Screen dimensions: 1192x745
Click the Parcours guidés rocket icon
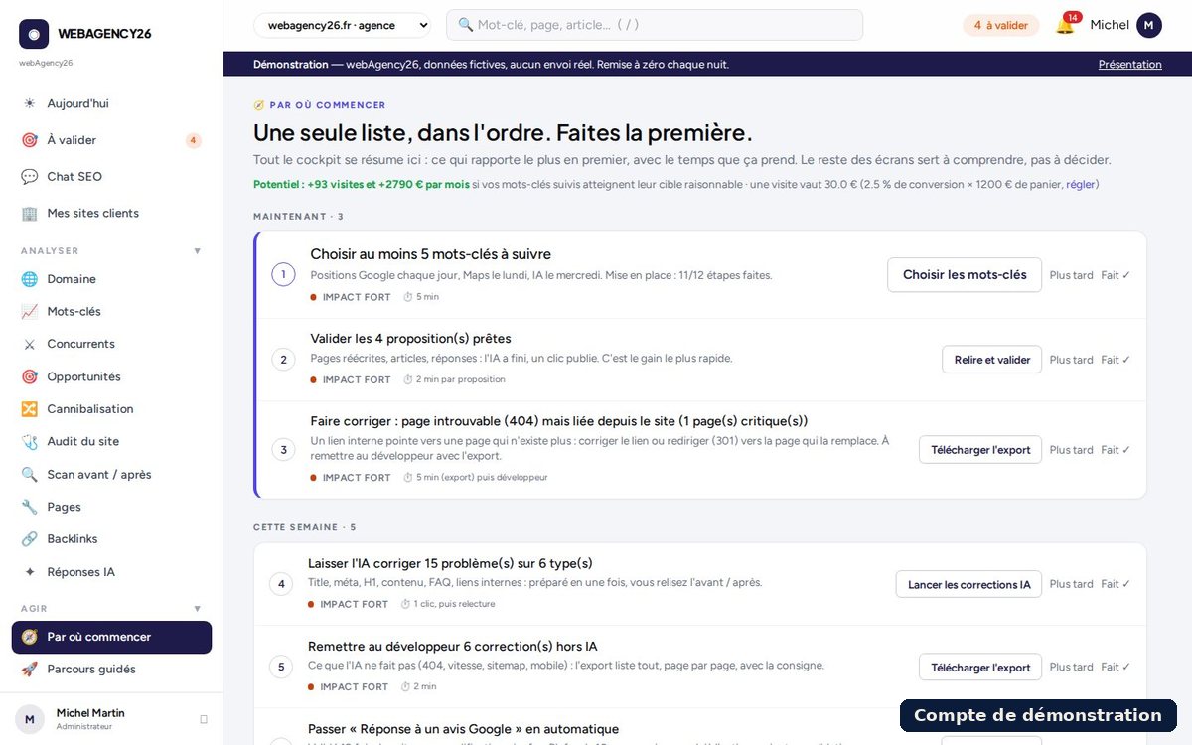pos(29,670)
